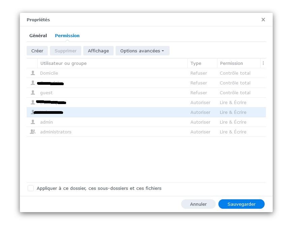Select the administrators group name
The height and width of the screenshot is (228, 299).
pos(56,132)
